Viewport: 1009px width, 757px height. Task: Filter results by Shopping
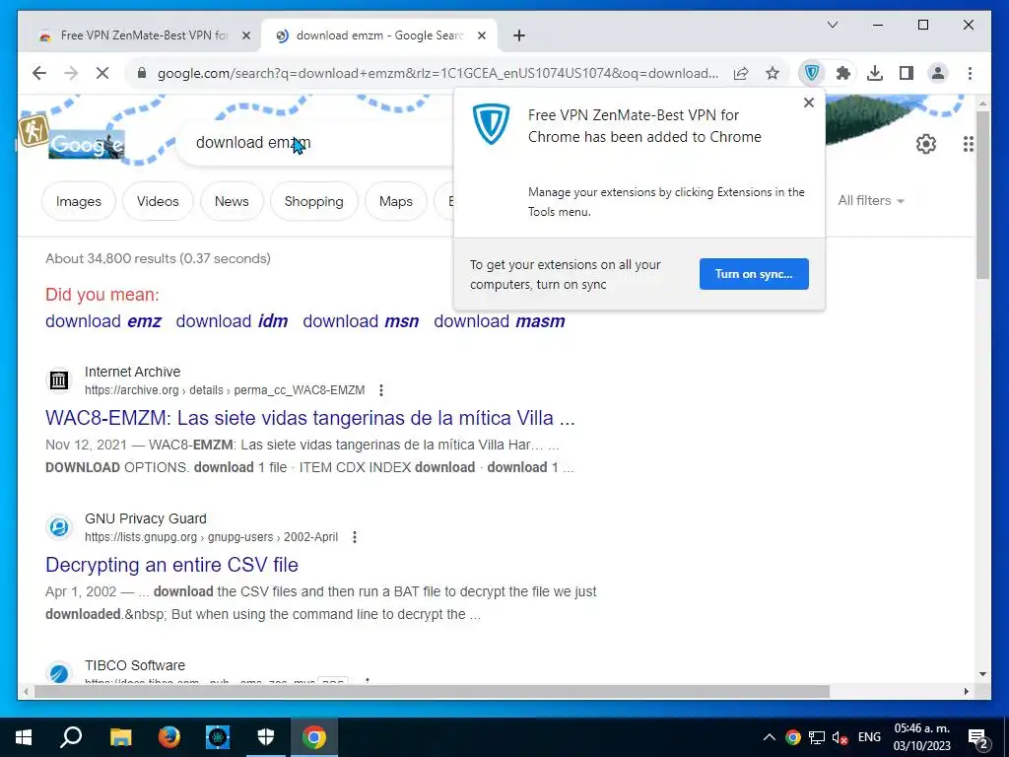314,201
